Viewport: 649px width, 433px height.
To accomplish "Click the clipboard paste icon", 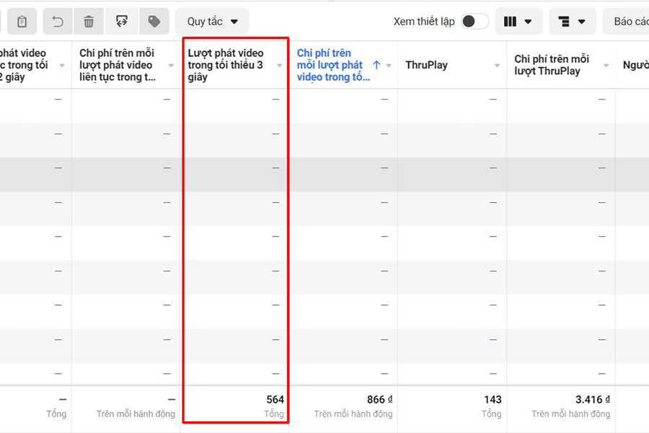I will pos(22,22).
